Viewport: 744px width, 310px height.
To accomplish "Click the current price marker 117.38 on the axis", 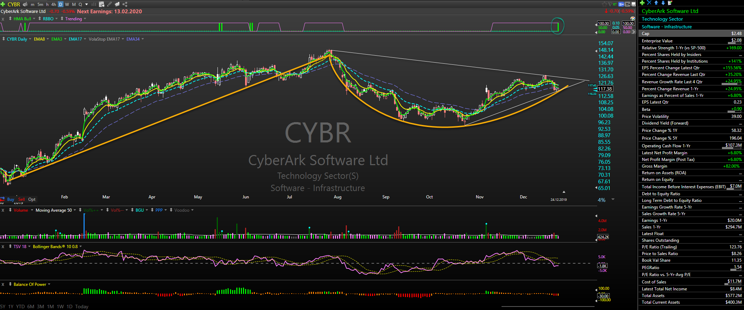I will (605, 89).
